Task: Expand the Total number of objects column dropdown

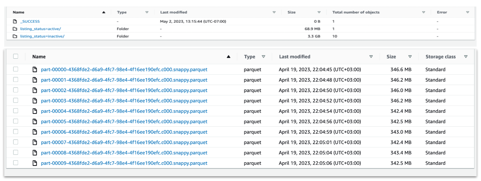Action: click(423, 12)
